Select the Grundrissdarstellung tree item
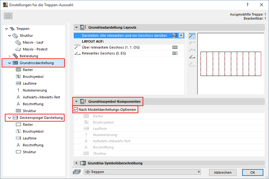269x179 pixels. [37, 63]
